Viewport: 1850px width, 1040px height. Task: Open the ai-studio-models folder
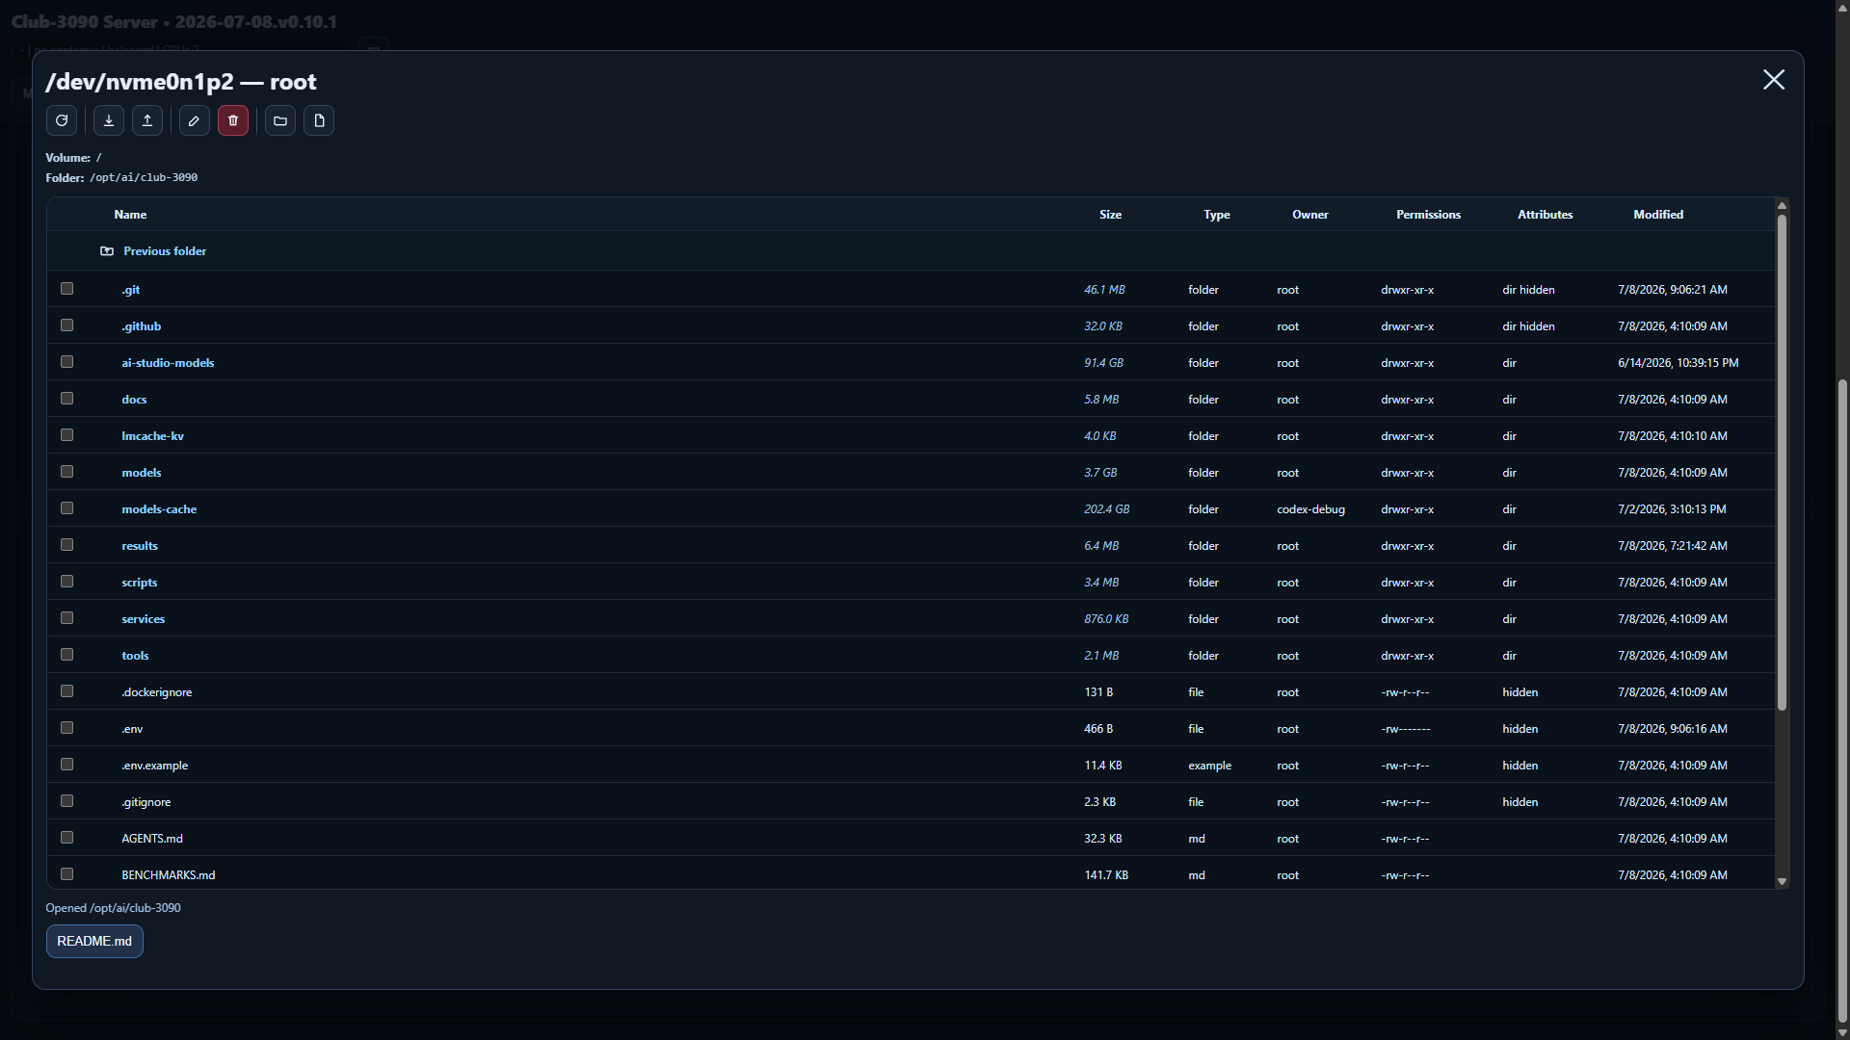[168, 363]
